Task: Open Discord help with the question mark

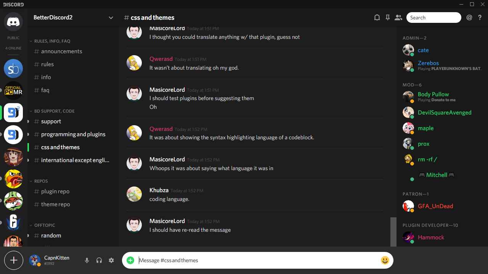Action: [480, 17]
